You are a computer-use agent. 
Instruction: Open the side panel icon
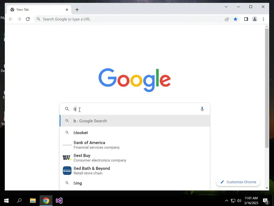246,19
